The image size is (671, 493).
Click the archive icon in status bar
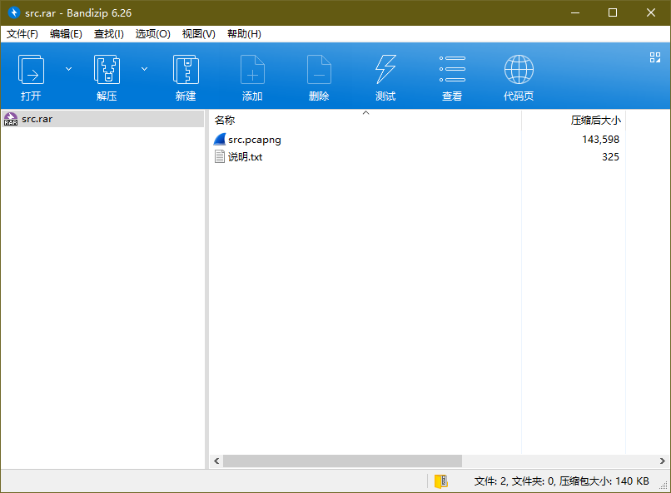(440, 481)
